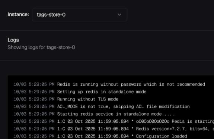The width and height of the screenshot is (214, 139).
Task: Click the 'Instance:' label
Action: (x=18, y=14)
